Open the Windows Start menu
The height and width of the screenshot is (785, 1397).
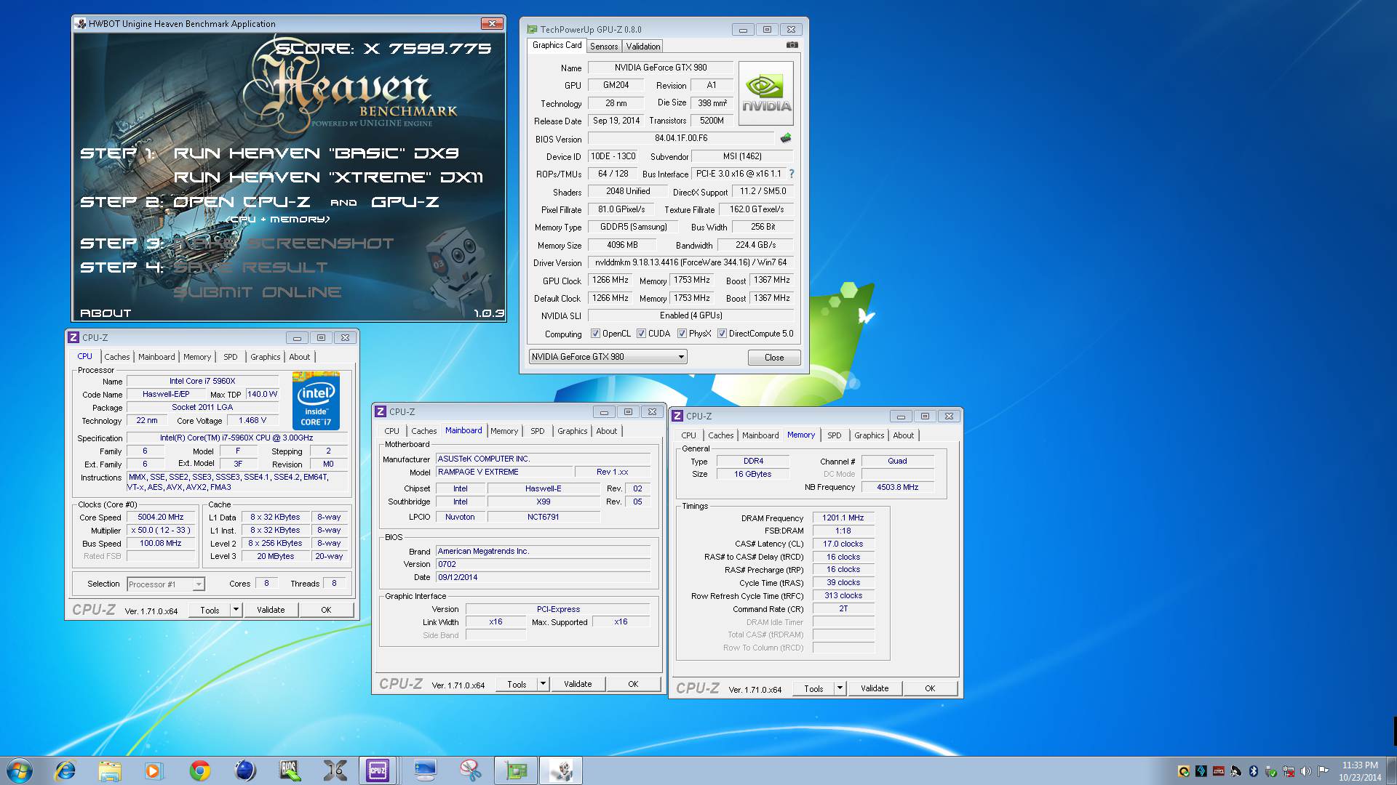point(20,770)
